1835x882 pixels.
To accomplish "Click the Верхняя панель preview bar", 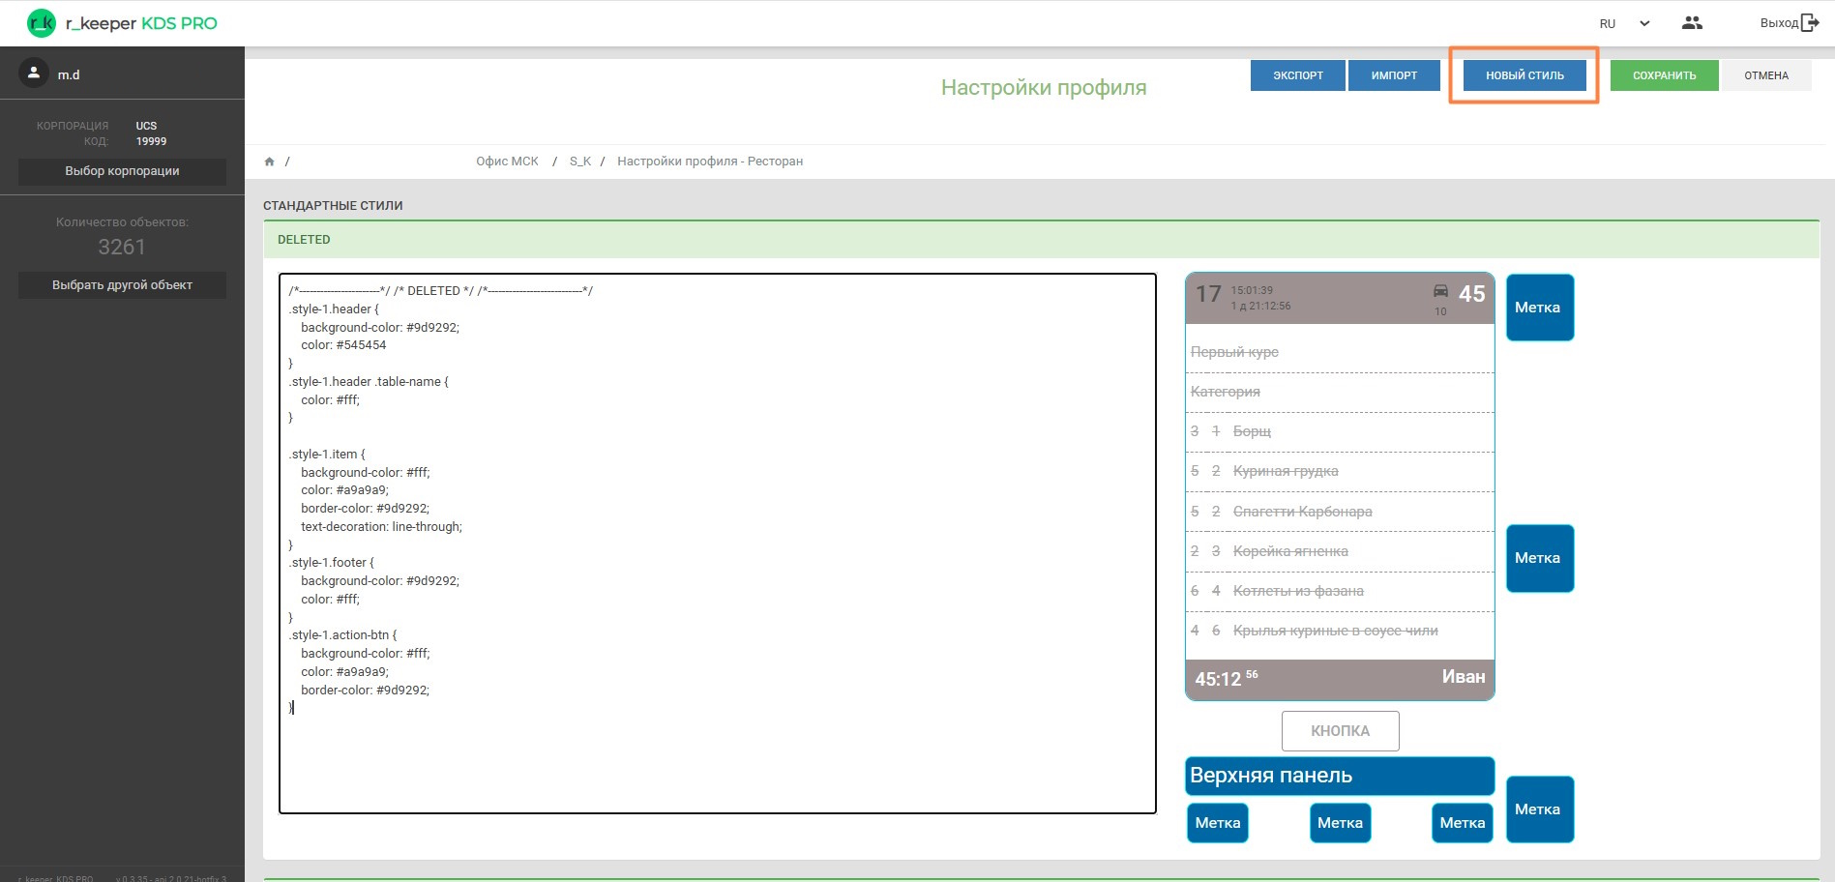I will 1340,776.
